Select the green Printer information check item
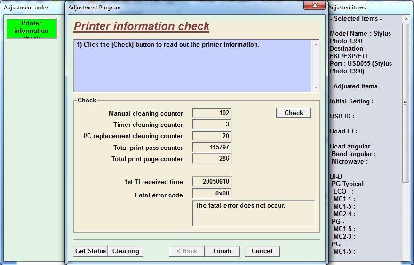414x265 pixels. tap(31, 28)
